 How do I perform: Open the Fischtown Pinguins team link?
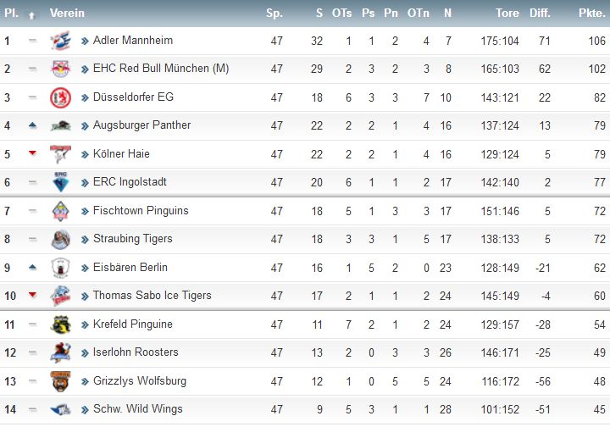pyautogui.click(x=141, y=210)
